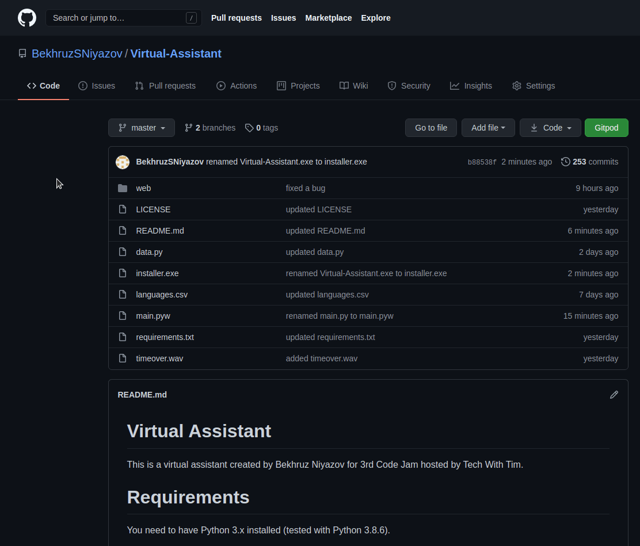The image size is (640, 546).
Task: Expand the green Code download menu
Action: point(550,127)
